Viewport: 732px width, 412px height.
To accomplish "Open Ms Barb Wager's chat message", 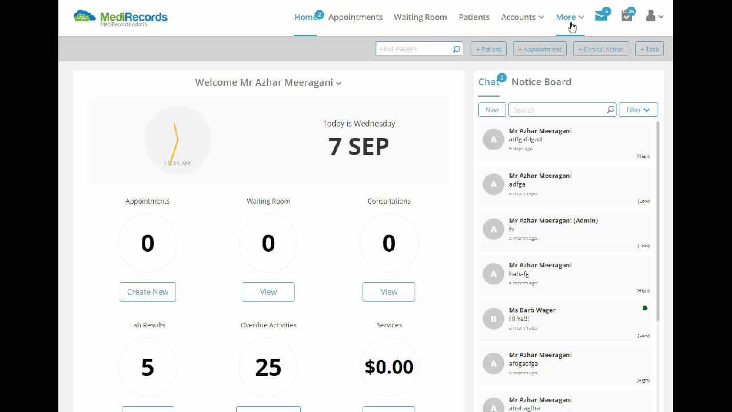I will pyautogui.click(x=565, y=320).
